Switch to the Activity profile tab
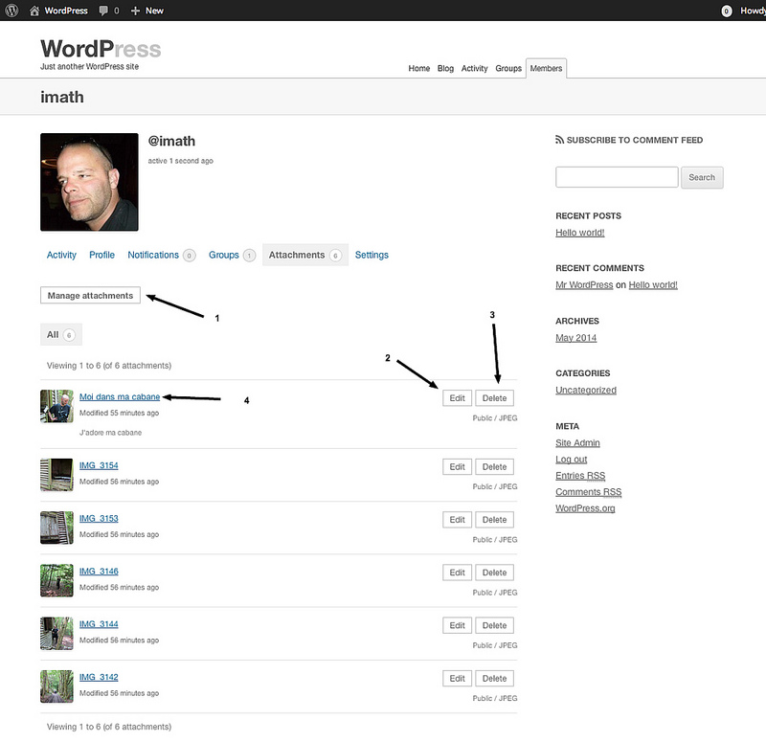The height and width of the screenshot is (742, 766). pos(61,255)
